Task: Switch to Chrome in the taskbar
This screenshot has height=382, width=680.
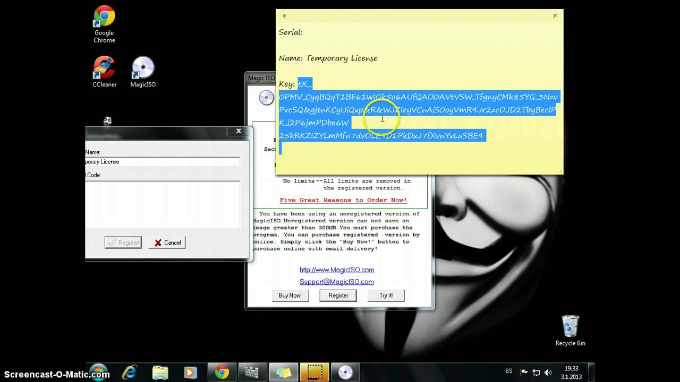Action: 222,372
